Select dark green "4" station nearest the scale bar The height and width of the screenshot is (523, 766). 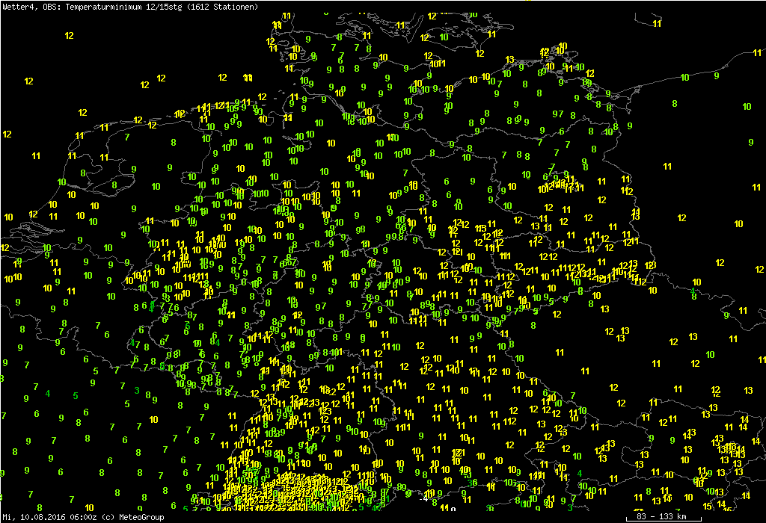tap(580, 472)
